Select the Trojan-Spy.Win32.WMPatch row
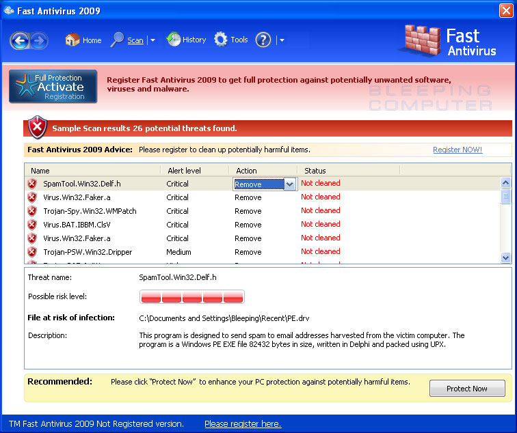 coord(263,211)
